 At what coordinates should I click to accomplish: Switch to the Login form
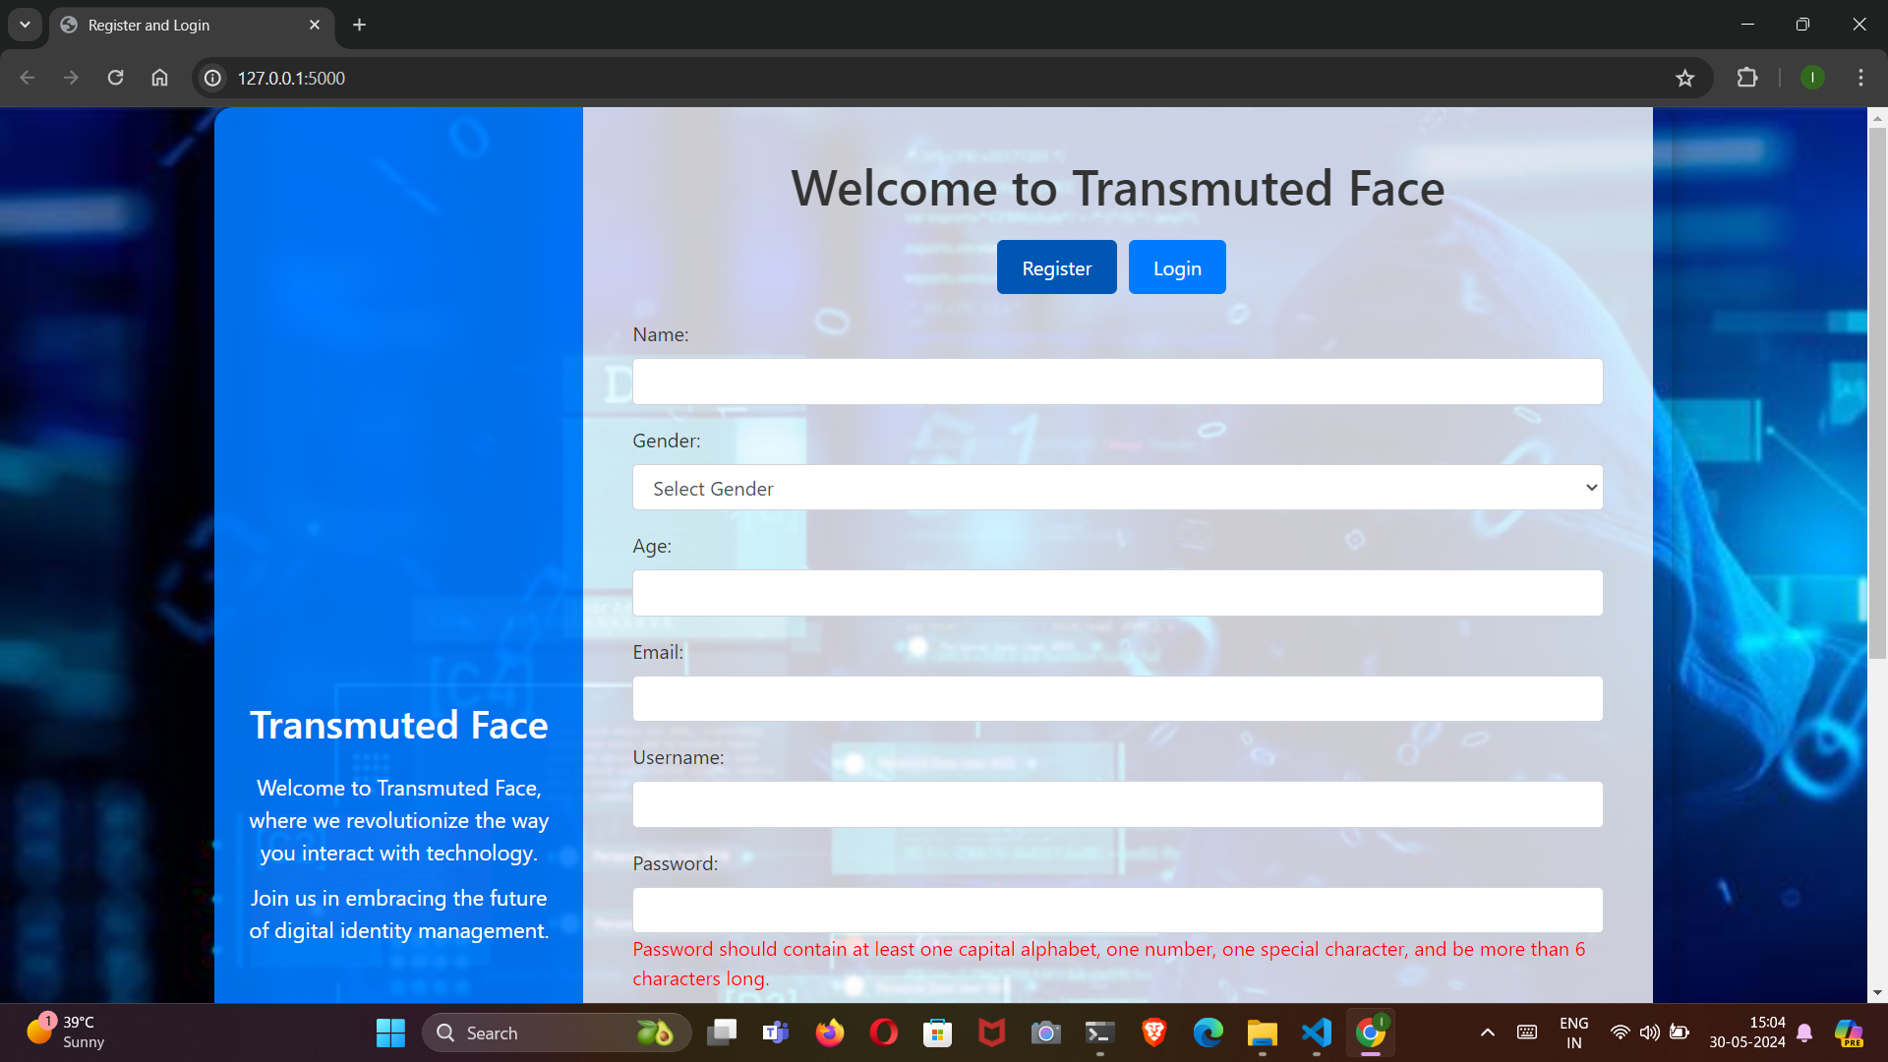pyautogui.click(x=1176, y=267)
